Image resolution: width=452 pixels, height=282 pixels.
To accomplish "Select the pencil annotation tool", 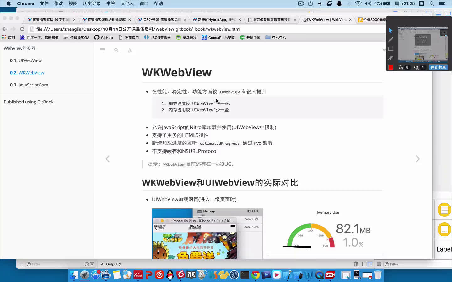I will click(390, 39).
